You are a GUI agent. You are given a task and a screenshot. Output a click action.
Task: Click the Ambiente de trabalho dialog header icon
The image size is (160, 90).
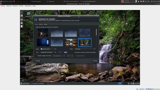coord(36,20)
